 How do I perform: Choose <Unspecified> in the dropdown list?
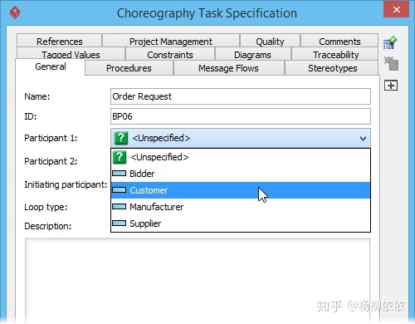click(x=241, y=157)
